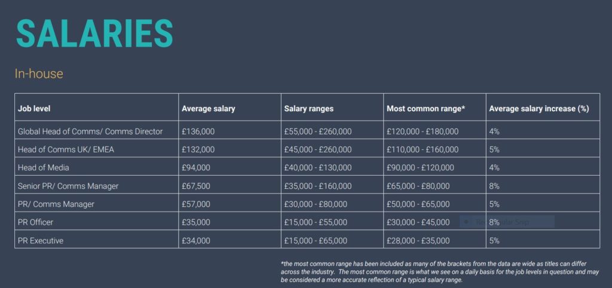
Task: Select the Average salary column header
Action: (x=209, y=109)
